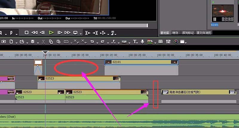Apply the default transition icon
This screenshot has height=128, width=239.
124,42
